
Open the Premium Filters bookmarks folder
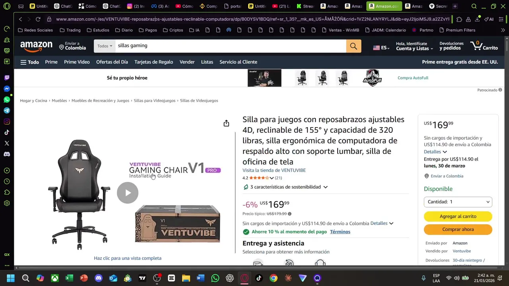457,30
